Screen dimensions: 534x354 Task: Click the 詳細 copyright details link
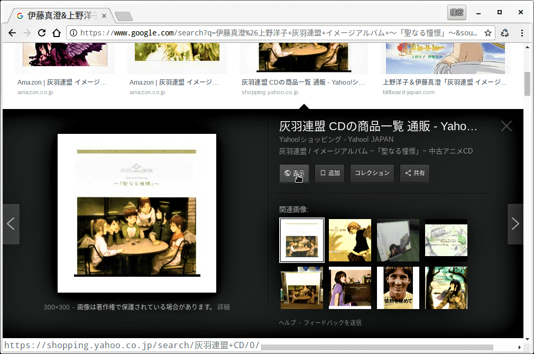click(x=224, y=307)
